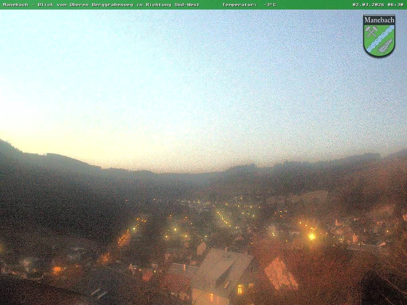Click the Manebach coat of arms crest
407x305 pixels.
379,36
